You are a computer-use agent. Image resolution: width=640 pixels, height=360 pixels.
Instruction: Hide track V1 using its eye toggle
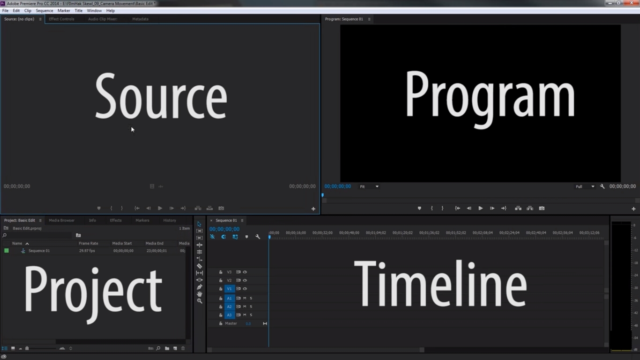(245, 288)
